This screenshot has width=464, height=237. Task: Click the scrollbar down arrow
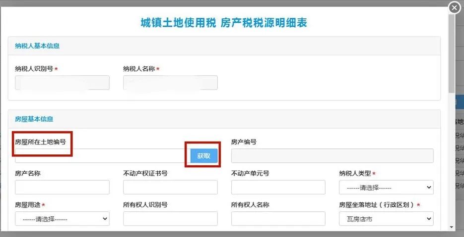pos(452,227)
